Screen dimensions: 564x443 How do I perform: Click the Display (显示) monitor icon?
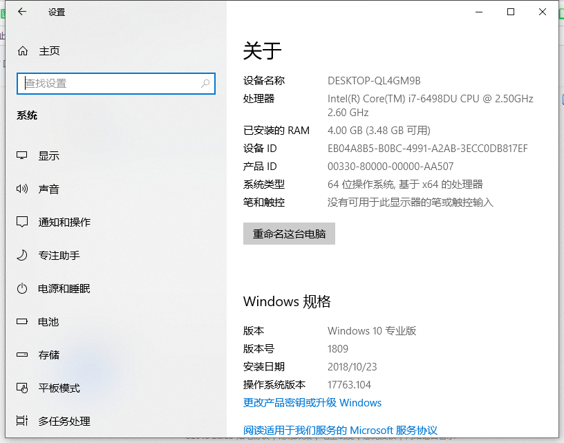[22, 155]
